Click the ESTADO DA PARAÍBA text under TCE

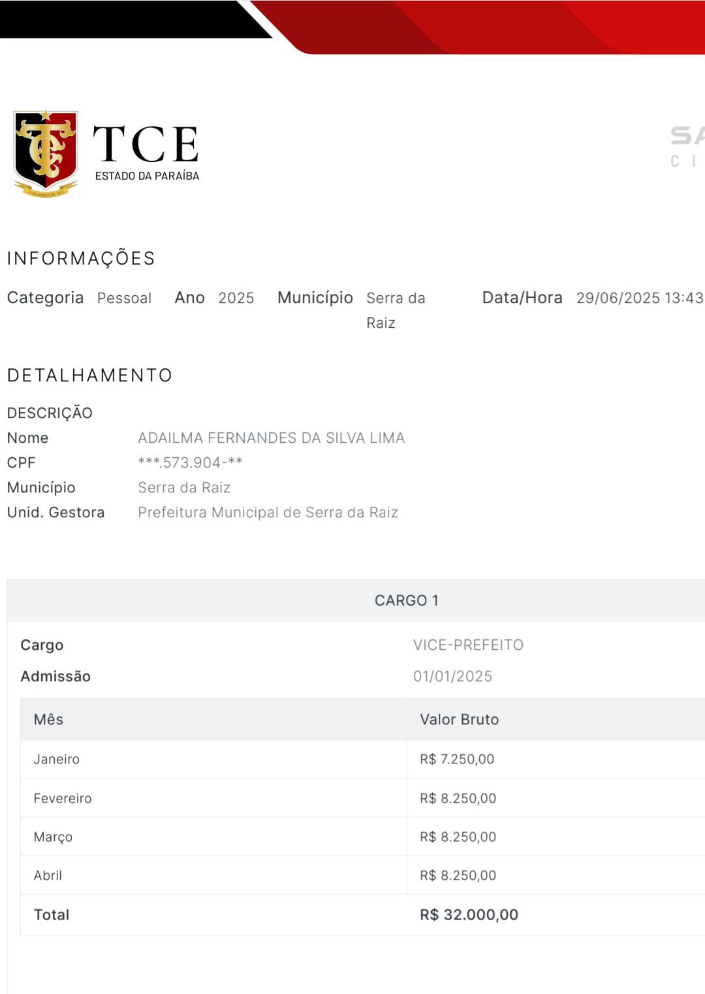[147, 176]
